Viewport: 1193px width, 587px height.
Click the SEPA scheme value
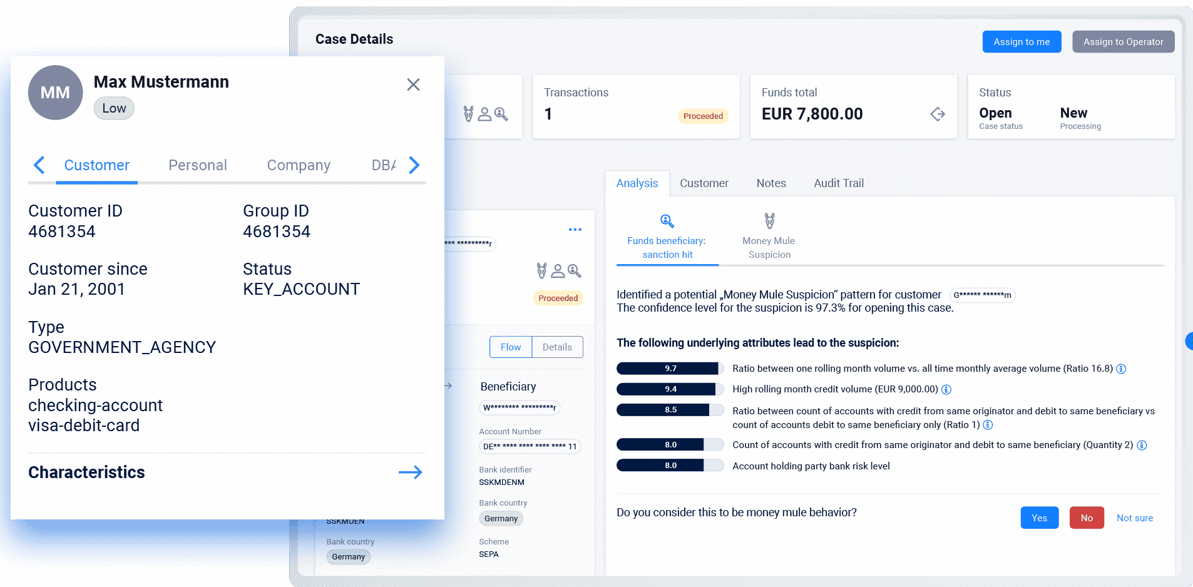[488, 554]
